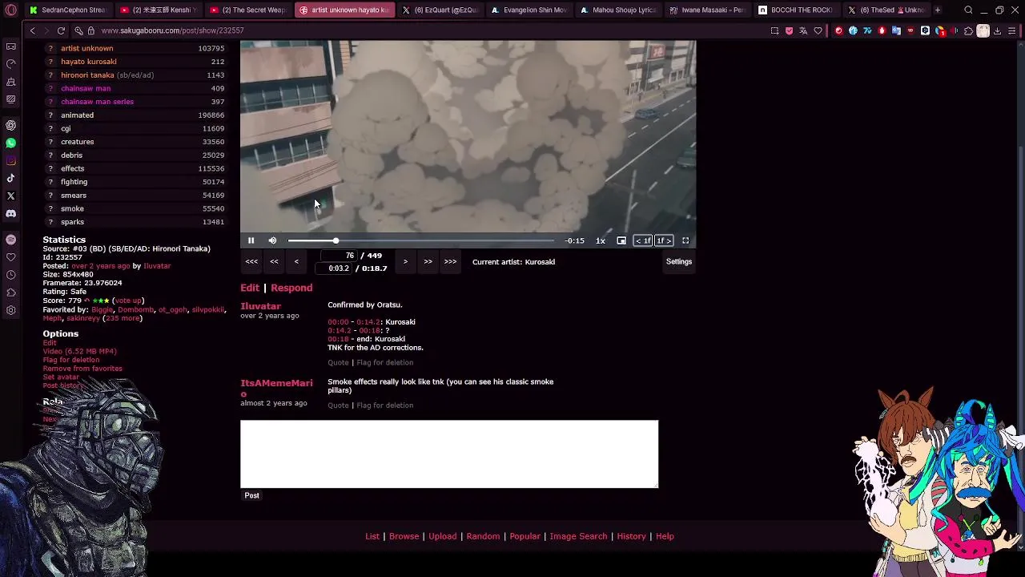Pause the video playback
1025x577 pixels.
[251, 240]
